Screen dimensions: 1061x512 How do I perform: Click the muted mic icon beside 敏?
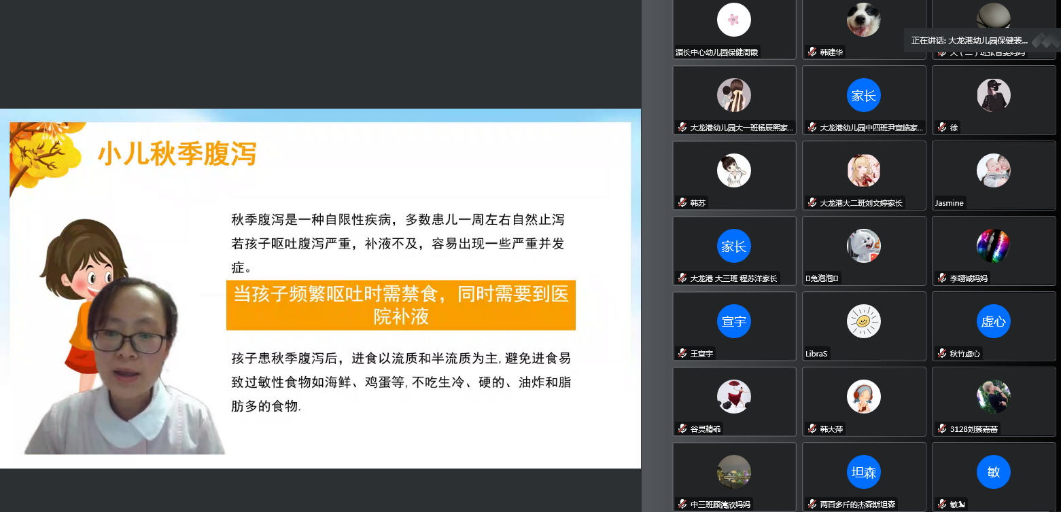point(941,504)
